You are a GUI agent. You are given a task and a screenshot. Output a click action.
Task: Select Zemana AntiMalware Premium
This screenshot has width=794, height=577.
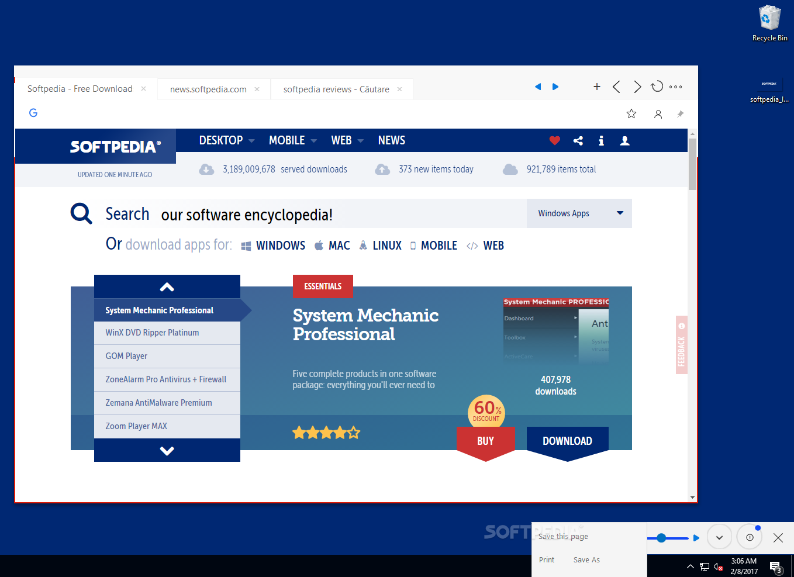tap(167, 403)
